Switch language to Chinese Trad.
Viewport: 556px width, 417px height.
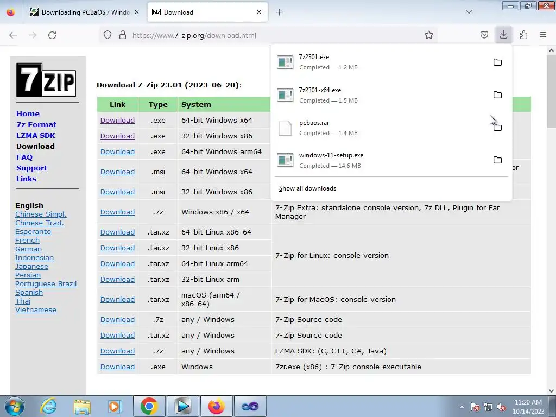click(x=39, y=223)
